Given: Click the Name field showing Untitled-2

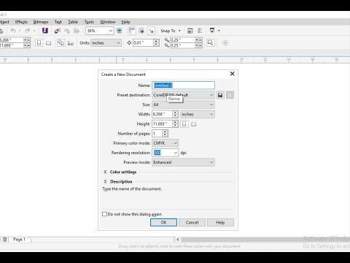Looking at the screenshot, I should point(183,85).
